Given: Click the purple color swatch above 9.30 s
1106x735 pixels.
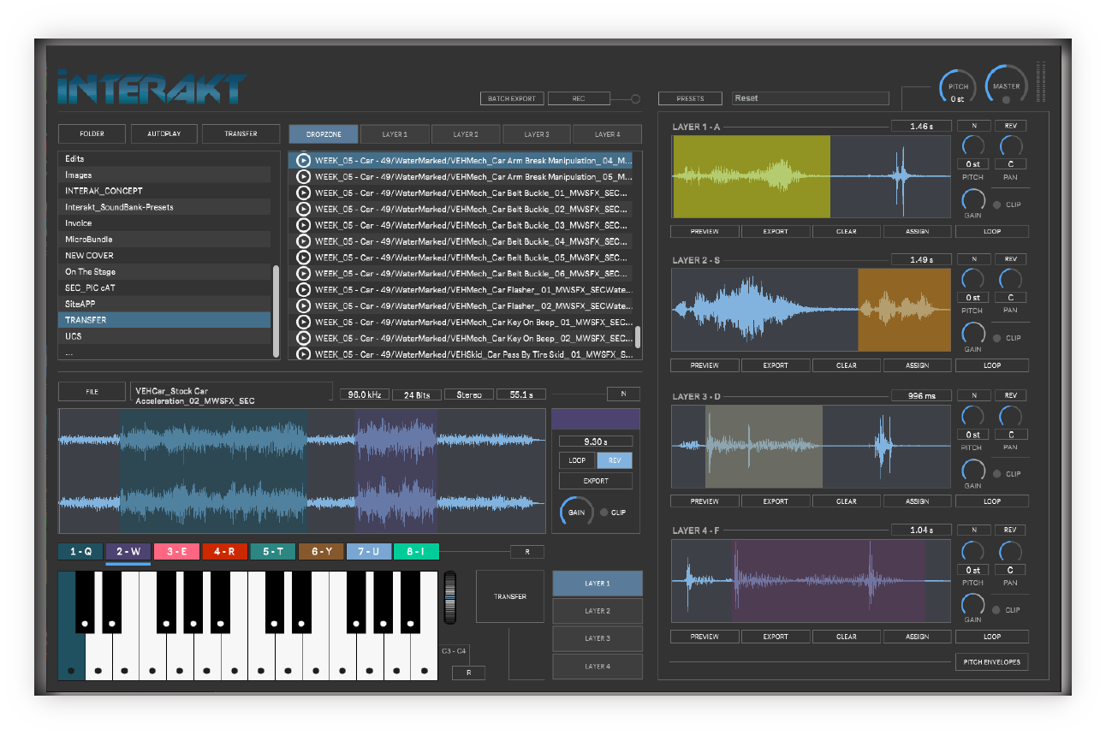Looking at the screenshot, I should [596, 418].
